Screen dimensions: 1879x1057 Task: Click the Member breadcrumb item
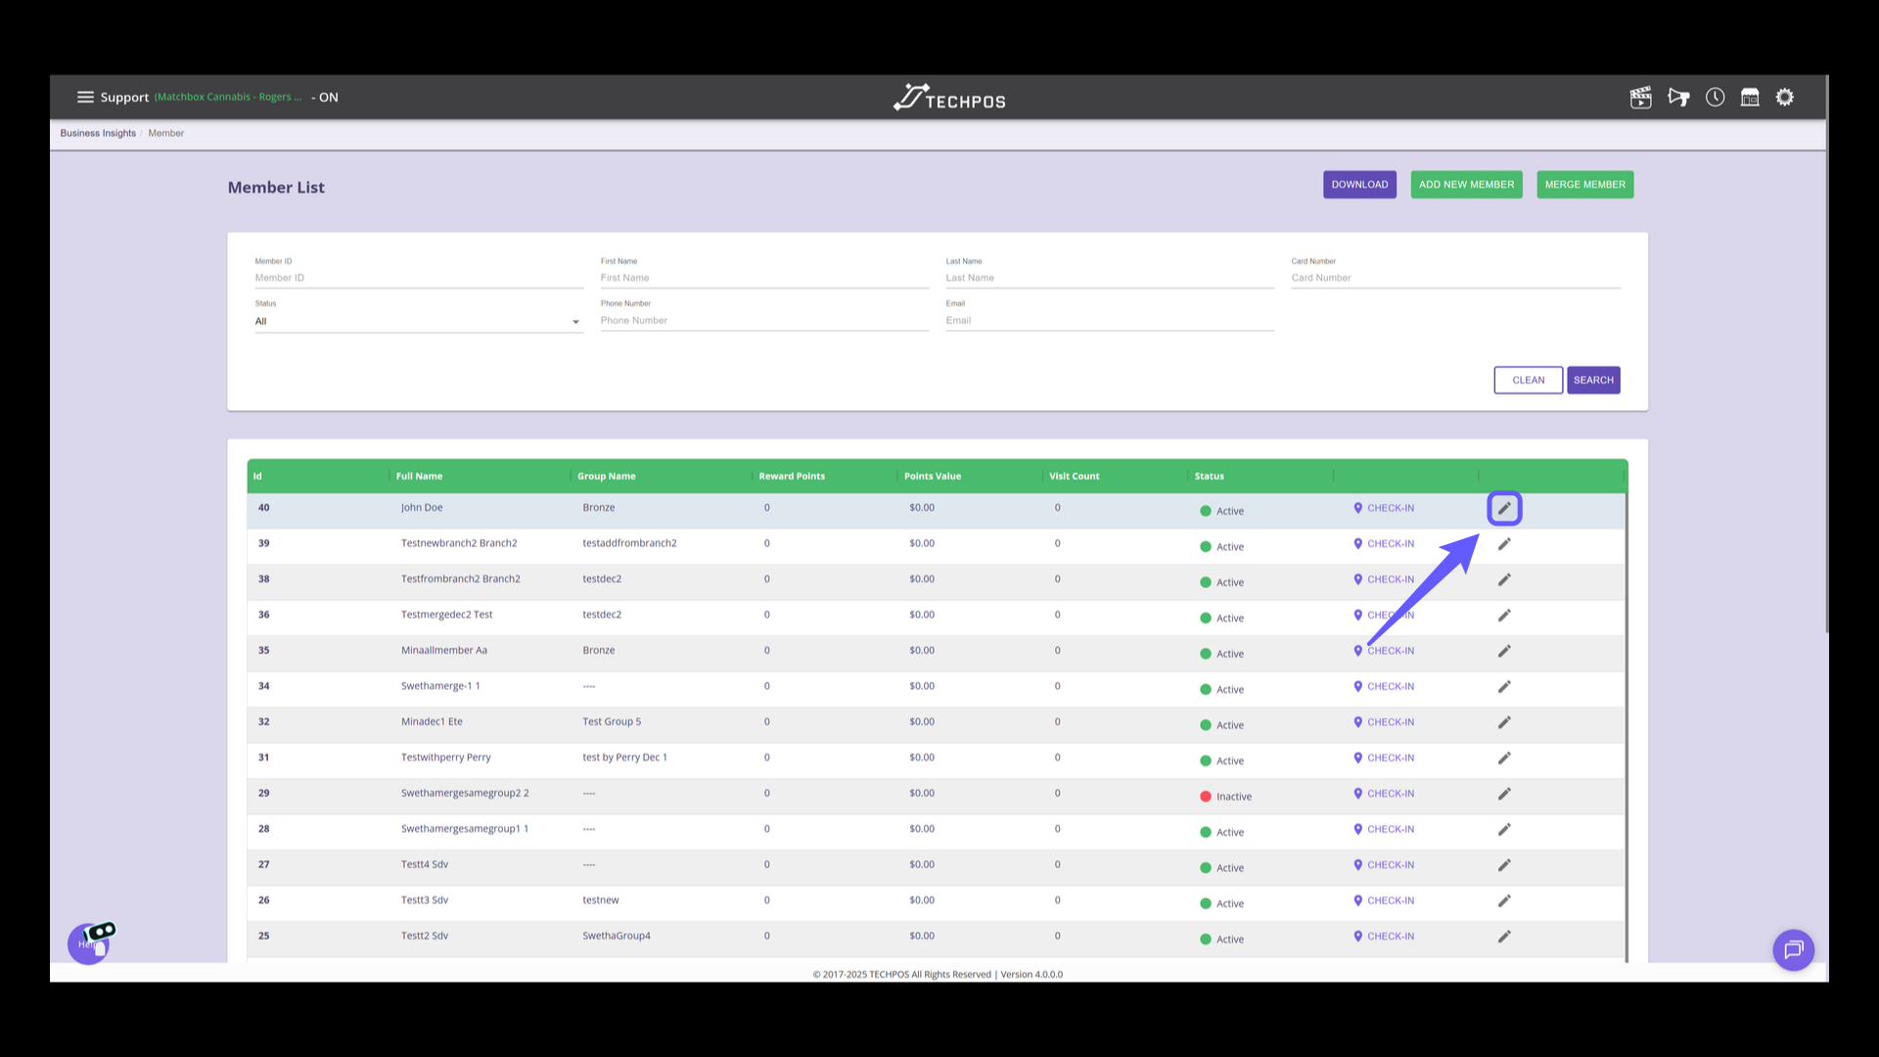[x=165, y=133]
